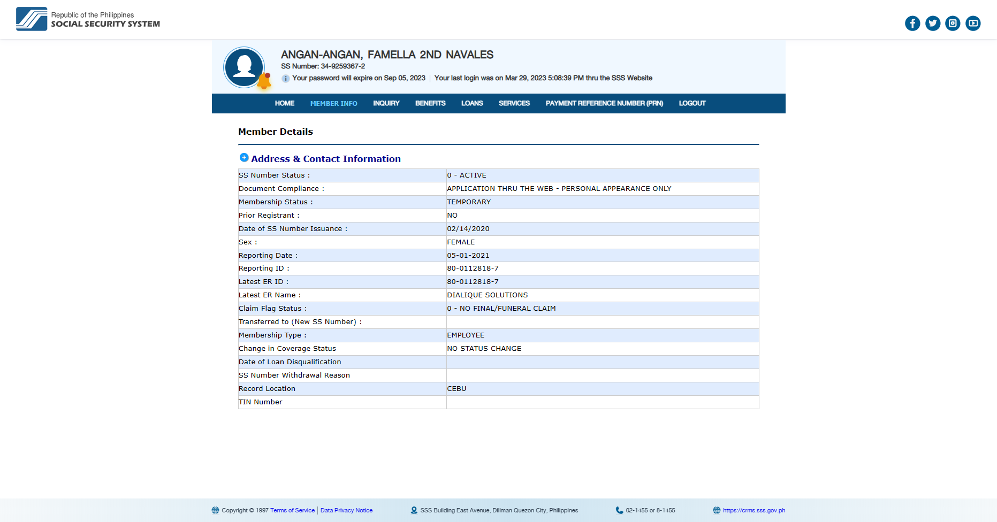Image resolution: width=997 pixels, height=522 pixels.
Task: Open the SSS Twitter icon
Action: pyautogui.click(x=933, y=24)
